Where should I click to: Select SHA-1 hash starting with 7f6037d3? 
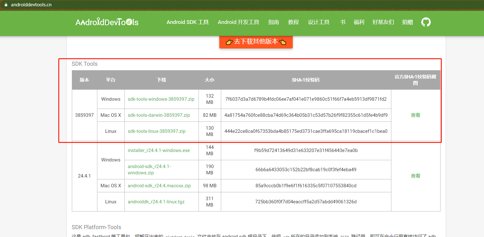[x=306, y=99]
